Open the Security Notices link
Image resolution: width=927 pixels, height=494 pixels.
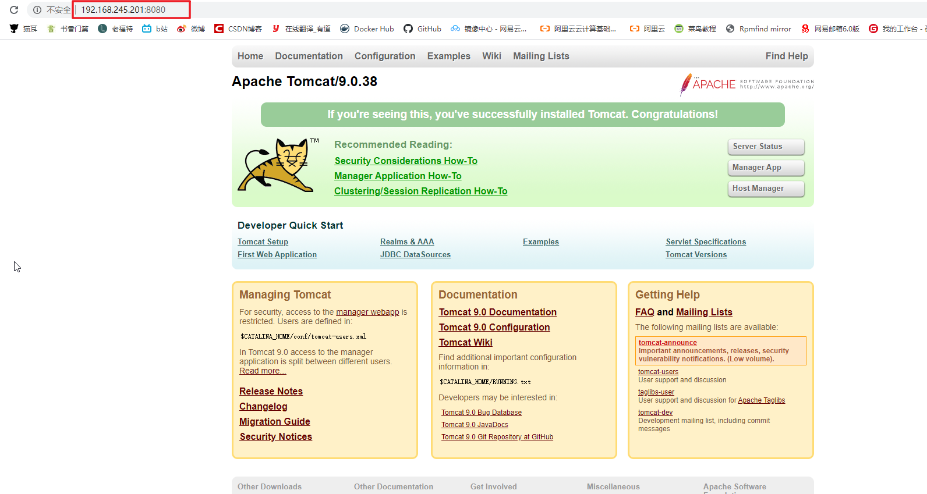(275, 436)
